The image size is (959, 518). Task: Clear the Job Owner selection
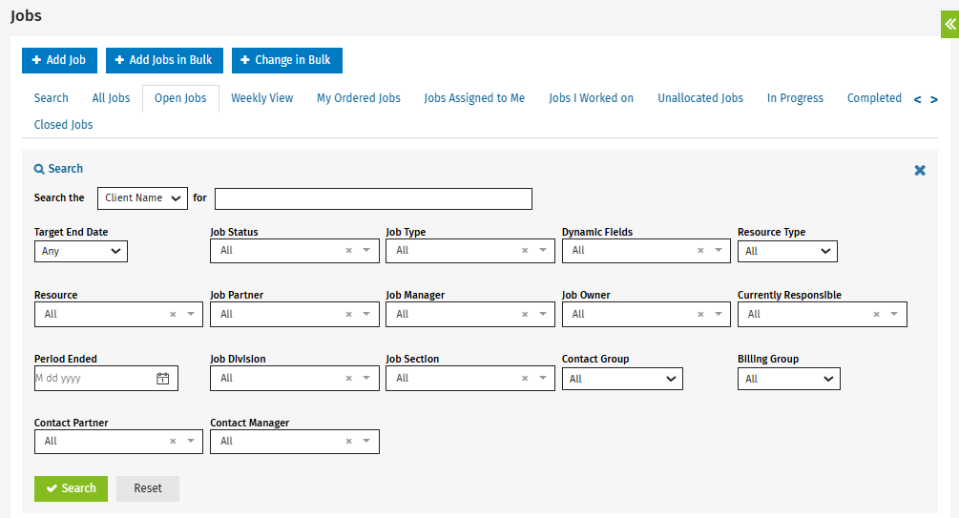pyautogui.click(x=701, y=315)
